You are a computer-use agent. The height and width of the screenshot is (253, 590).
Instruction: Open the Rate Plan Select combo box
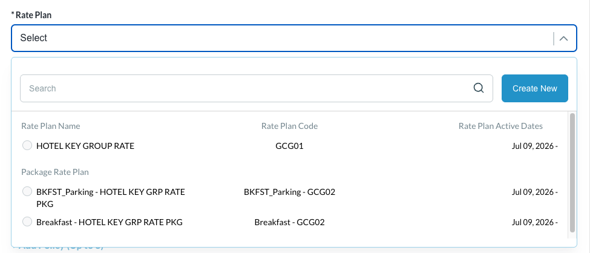coord(294,38)
